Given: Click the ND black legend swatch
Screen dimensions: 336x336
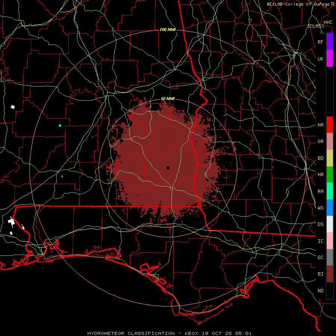Looking at the screenshot, I should (330, 290).
